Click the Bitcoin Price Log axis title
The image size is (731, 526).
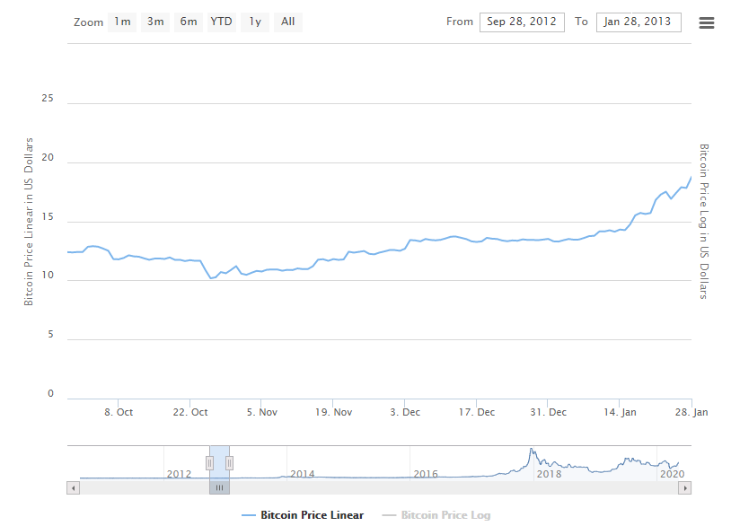(x=704, y=222)
